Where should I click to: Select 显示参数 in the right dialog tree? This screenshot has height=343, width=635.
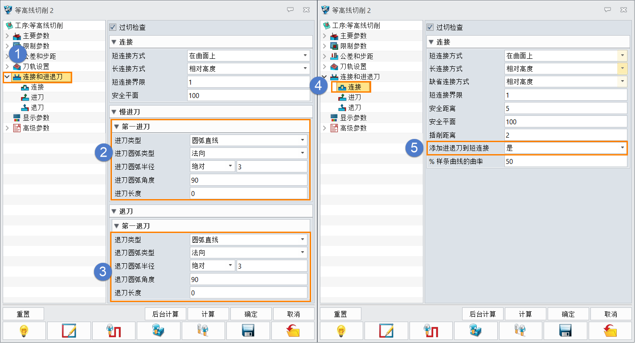click(353, 118)
